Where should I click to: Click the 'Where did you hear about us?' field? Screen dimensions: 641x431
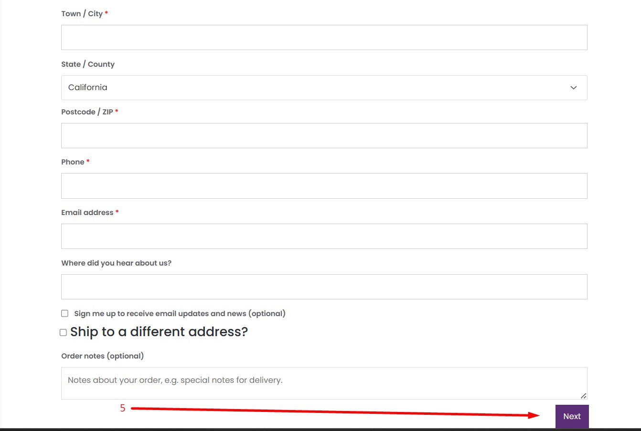click(324, 287)
